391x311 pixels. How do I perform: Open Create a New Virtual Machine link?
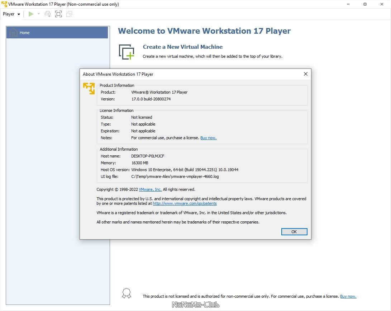click(182, 47)
